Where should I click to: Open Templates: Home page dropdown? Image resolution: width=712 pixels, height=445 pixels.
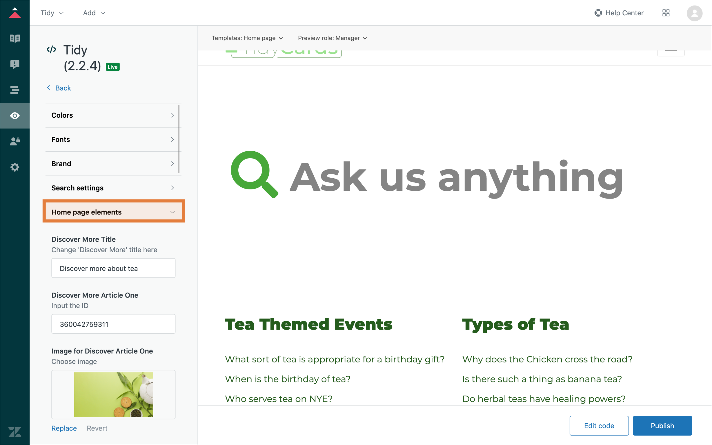tap(247, 38)
